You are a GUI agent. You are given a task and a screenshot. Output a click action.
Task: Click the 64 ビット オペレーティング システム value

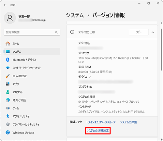pos(109,102)
